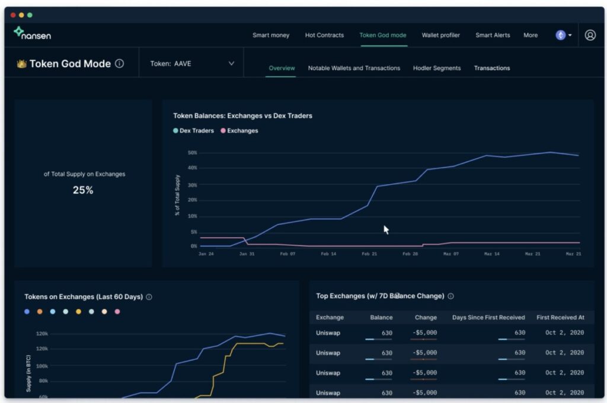Toggle Dex Traders legend series
The height and width of the screenshot is (403, 607).
coord(193,130)
